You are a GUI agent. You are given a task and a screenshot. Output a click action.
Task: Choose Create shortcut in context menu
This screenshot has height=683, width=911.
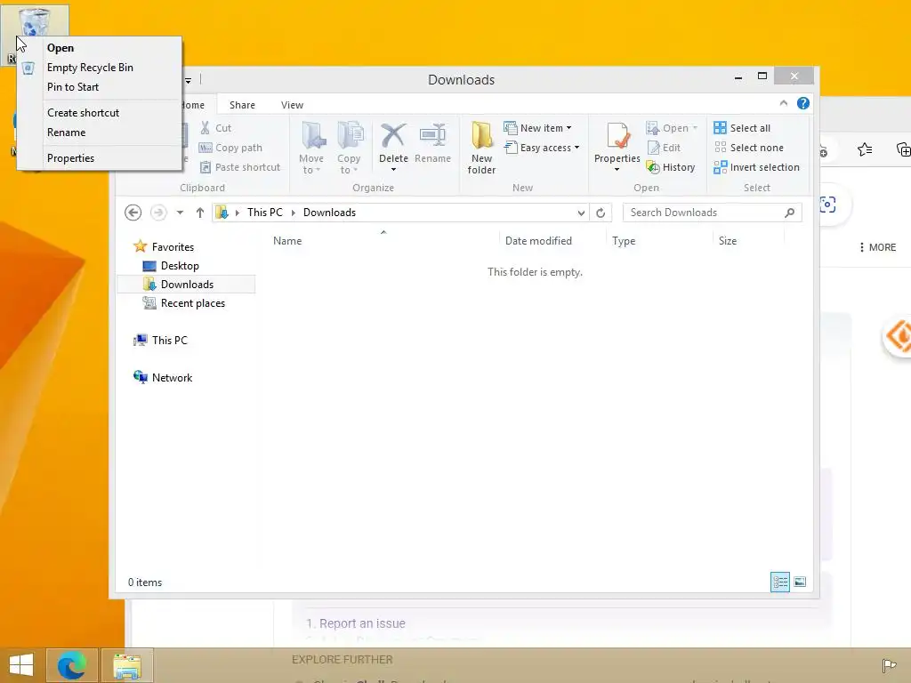[x=83, y=113]
